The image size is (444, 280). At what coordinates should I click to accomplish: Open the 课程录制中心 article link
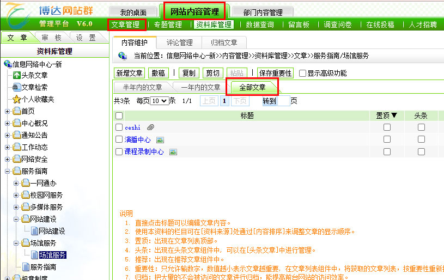(x=144, y=152)
